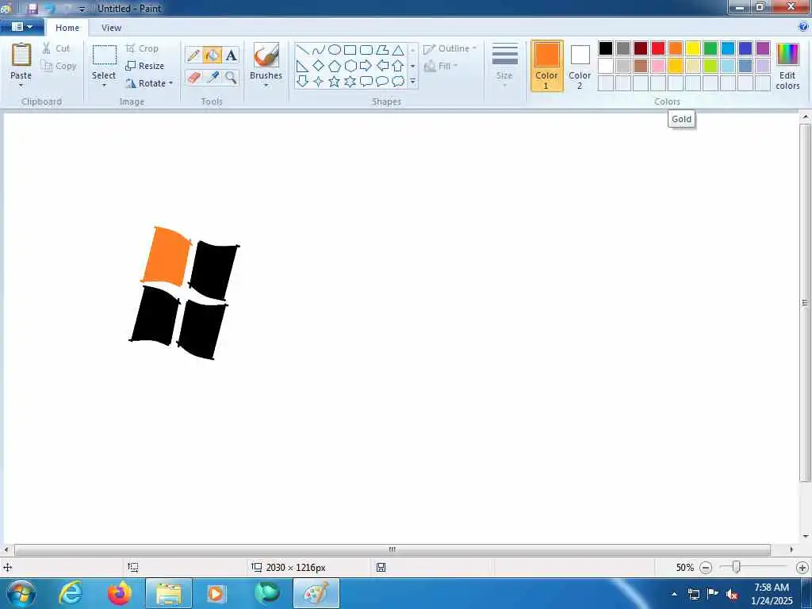Choose the Hexagon shape
The image size is (812, 609).
pyautogui.click(x=350, y=66)
